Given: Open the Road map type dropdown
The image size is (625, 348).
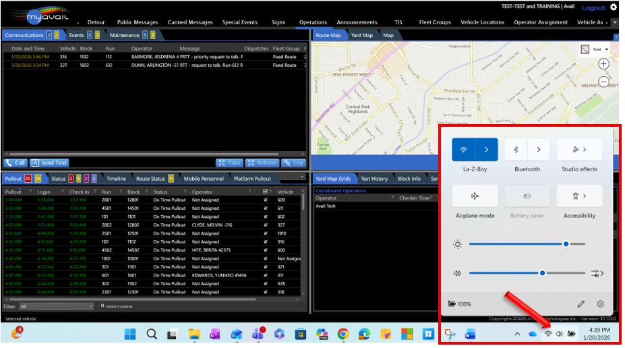Looking at the screenshot, I should (x=595, y=49).
